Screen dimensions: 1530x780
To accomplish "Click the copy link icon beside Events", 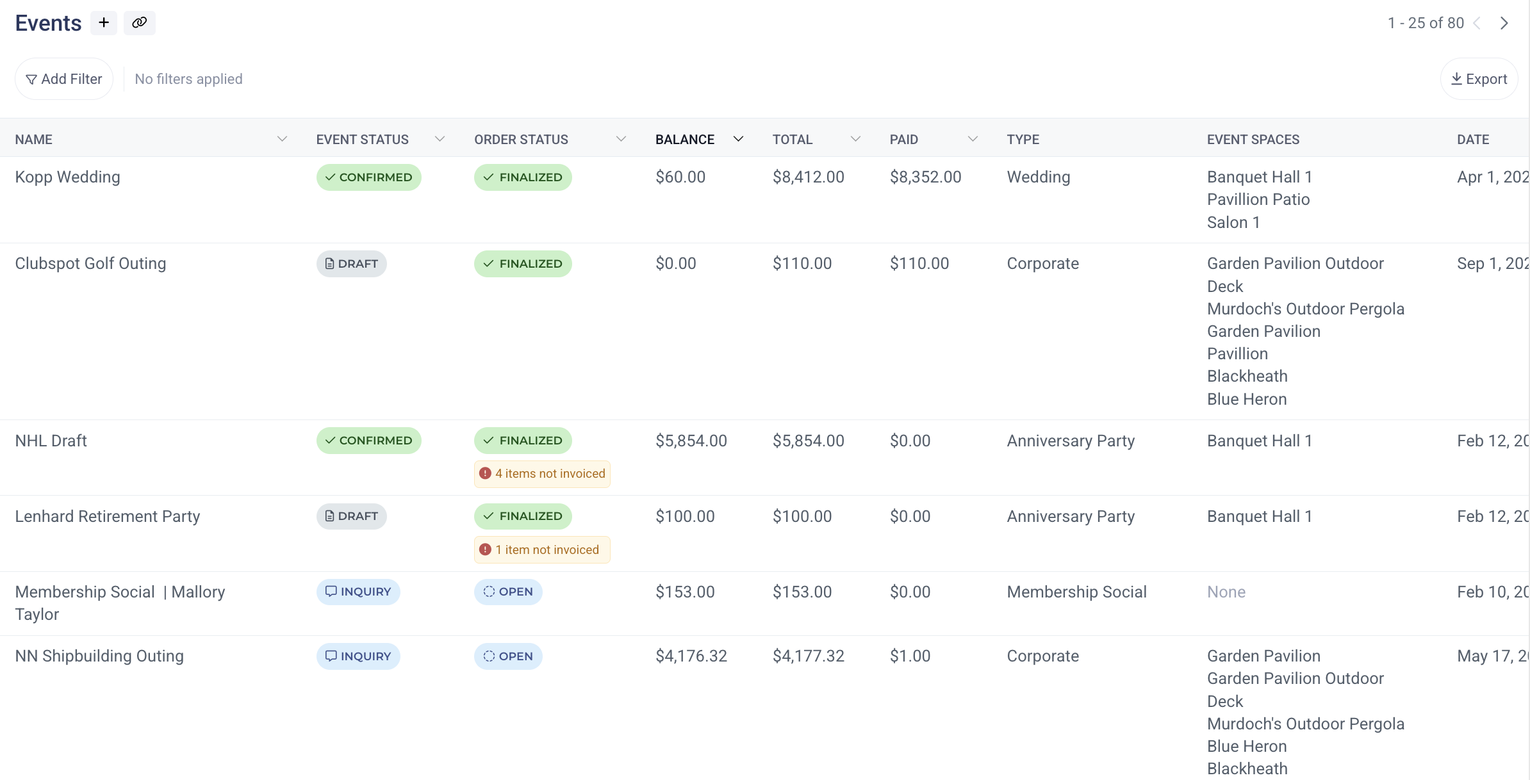I will 139,23.
